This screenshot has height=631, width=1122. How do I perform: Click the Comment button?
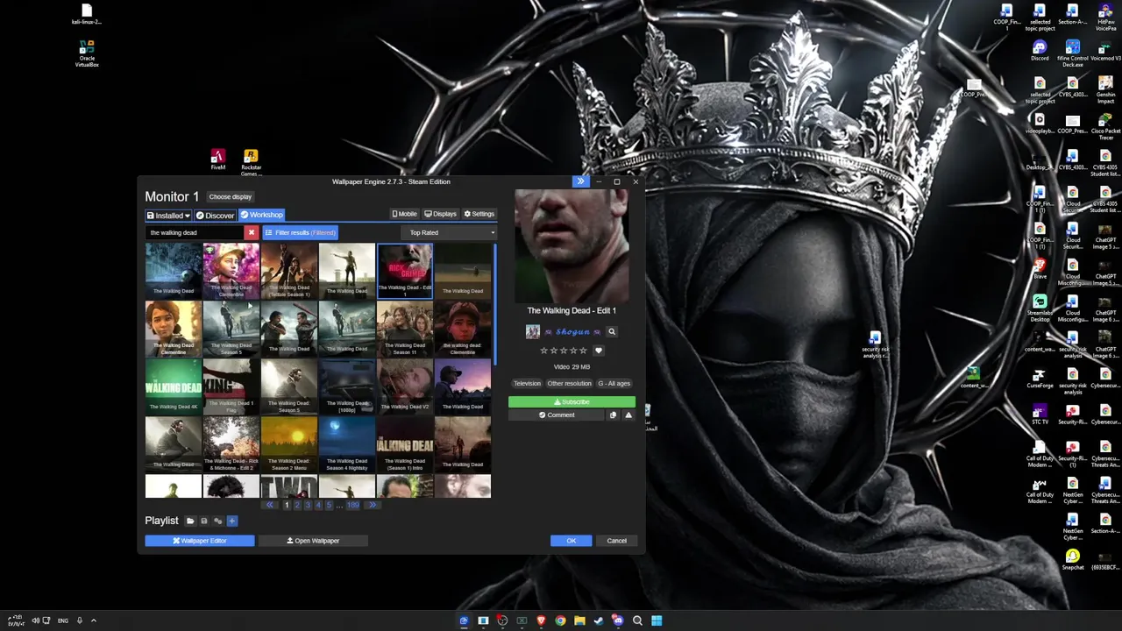click(557, 415)
